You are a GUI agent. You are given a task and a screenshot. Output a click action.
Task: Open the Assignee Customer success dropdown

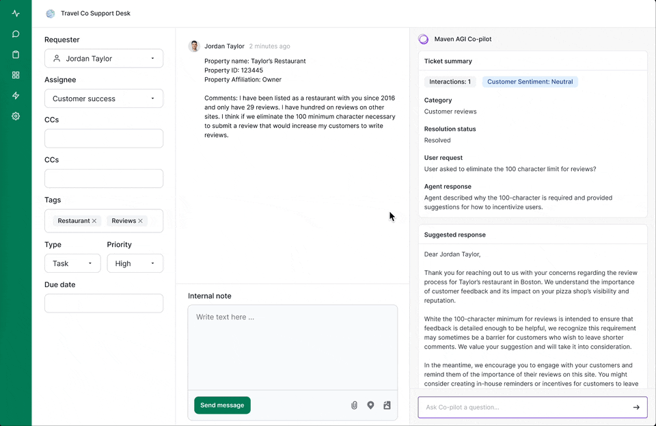click(104, 98)
